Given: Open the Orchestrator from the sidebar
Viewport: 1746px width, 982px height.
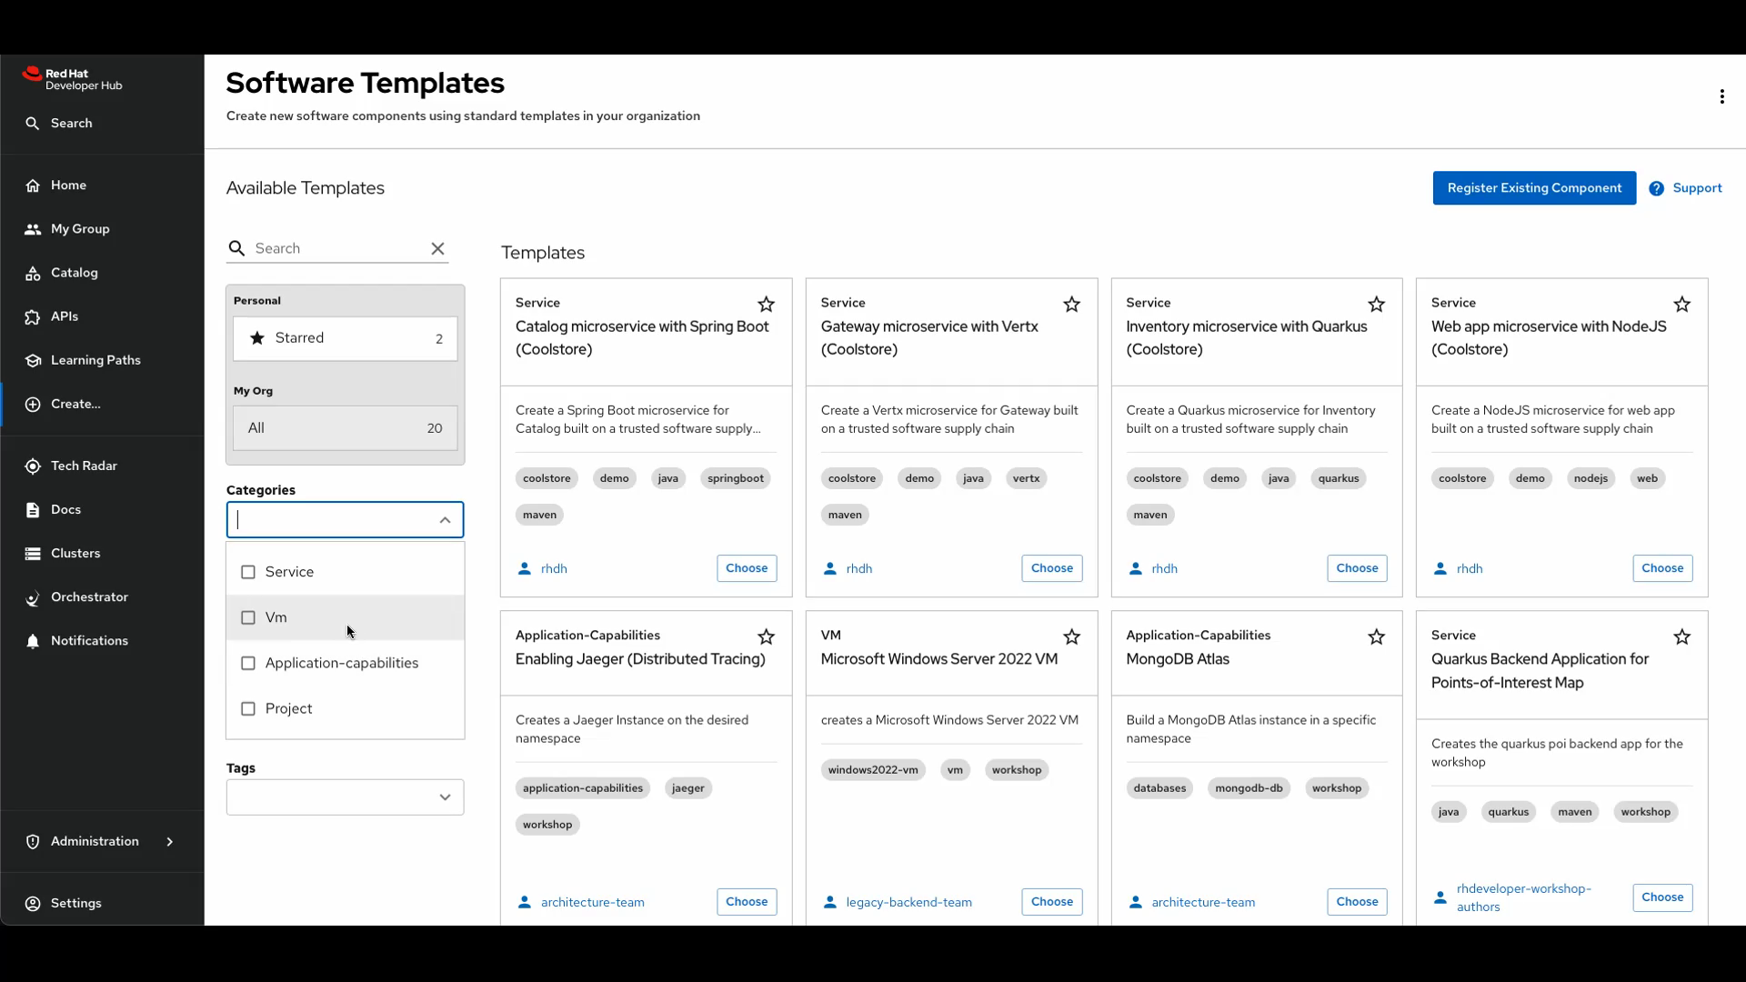Looking at the screenshot, I should (89, 596).
